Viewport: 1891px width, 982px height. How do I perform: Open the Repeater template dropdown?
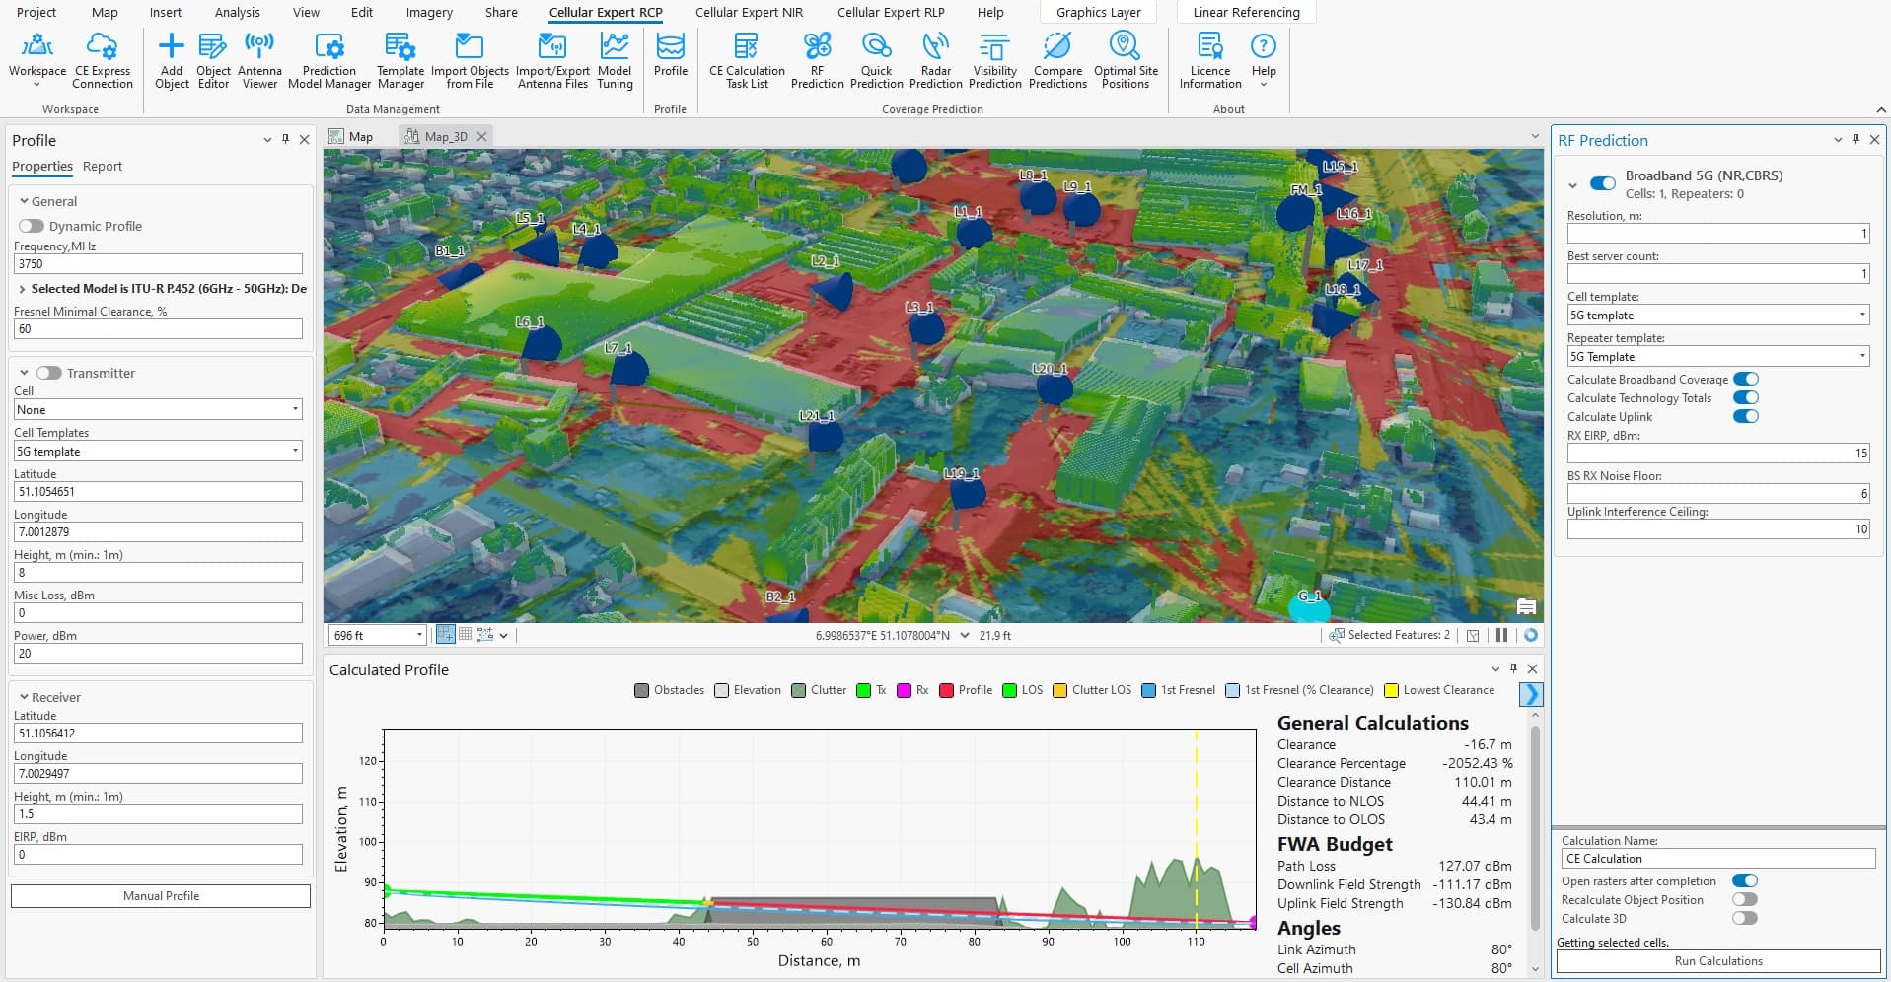coord(1717,357)
